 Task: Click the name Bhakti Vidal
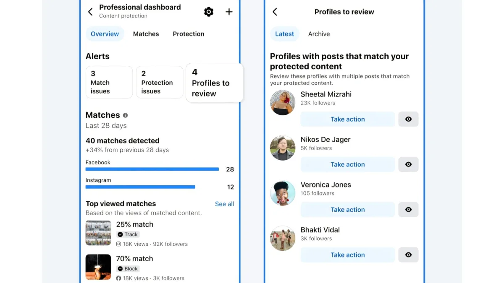tap(320, 230)
